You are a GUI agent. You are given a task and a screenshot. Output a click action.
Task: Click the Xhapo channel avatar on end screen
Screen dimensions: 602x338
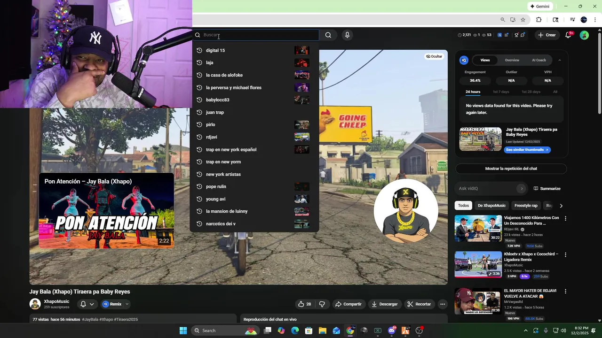pyautogui.click(x=406, y=211)
